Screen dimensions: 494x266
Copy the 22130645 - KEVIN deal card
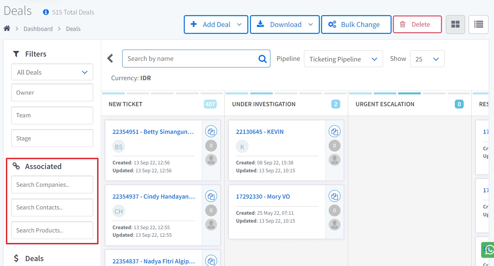point(335,132)
